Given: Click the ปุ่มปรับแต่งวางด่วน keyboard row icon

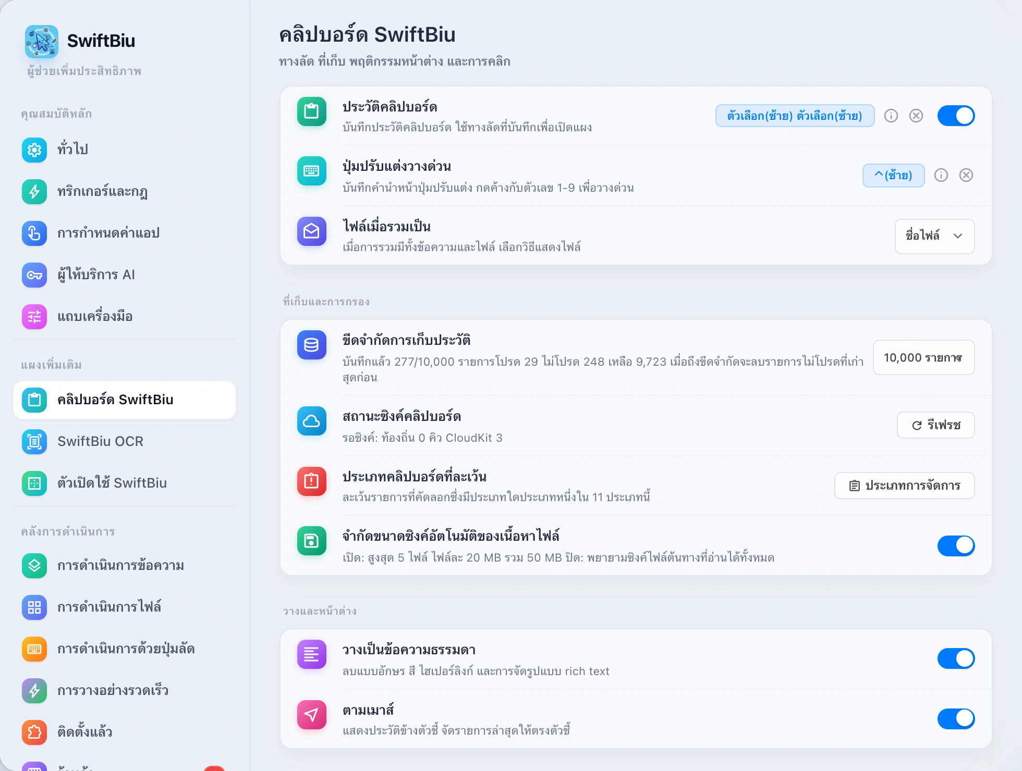Looking at the screenshot, I should (312, 171).
